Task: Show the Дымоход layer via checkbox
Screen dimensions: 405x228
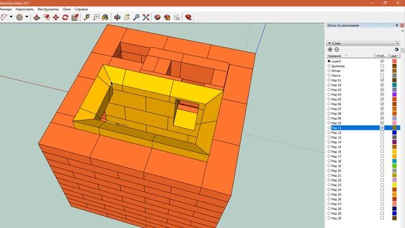Action: pos(382,66)
